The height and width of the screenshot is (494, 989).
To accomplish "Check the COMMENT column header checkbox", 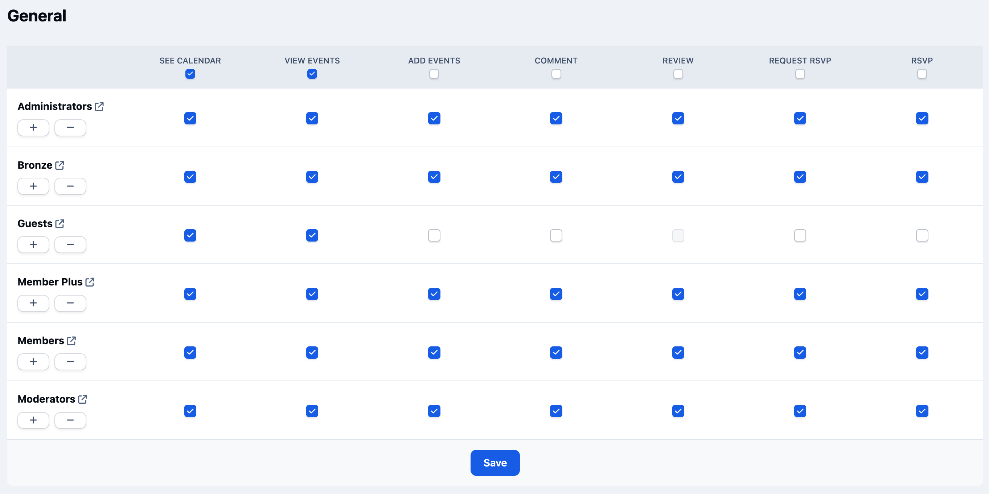I will (556, 74).
